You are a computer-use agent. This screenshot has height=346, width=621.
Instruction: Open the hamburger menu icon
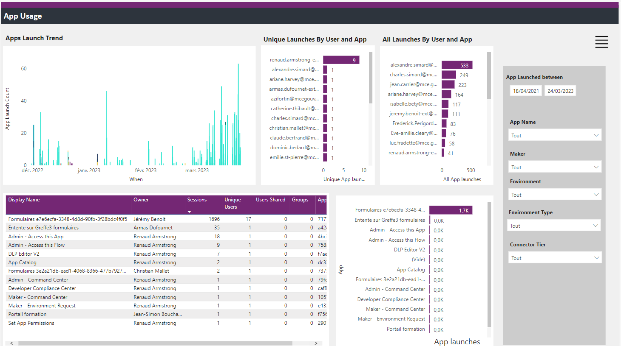[x=601, y=42]
